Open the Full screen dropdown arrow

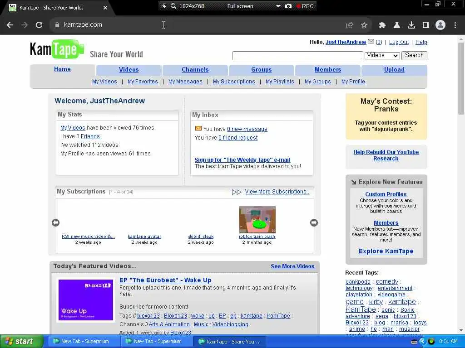pyautogui.click(x=278, y=6)
